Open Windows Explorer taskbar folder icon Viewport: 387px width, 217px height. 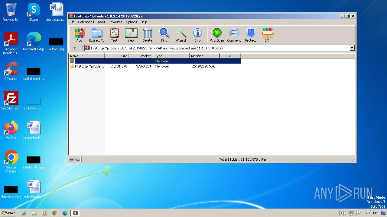[x=34, y=213]
